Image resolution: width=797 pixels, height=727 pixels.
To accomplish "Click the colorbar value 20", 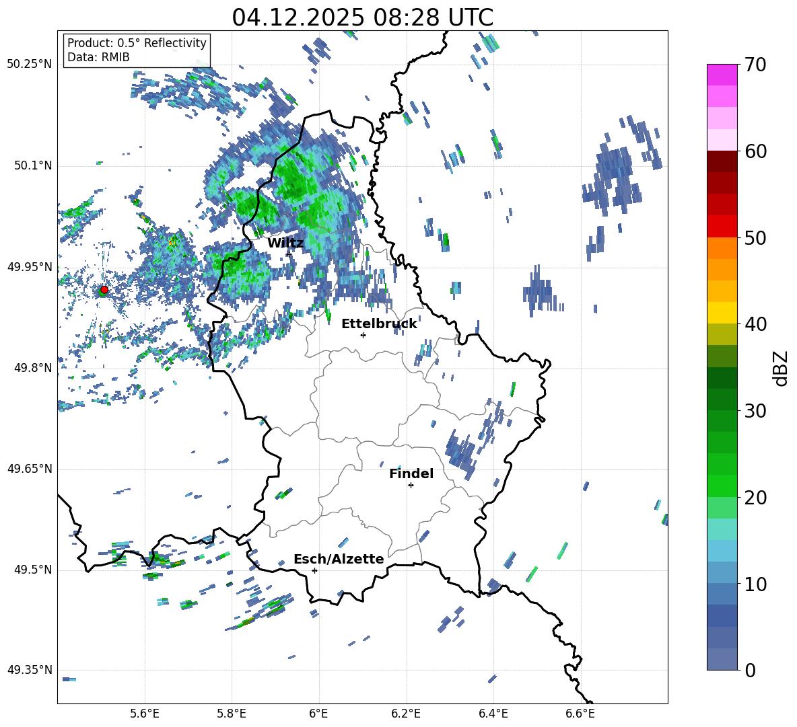I will [x=755, y=497].
